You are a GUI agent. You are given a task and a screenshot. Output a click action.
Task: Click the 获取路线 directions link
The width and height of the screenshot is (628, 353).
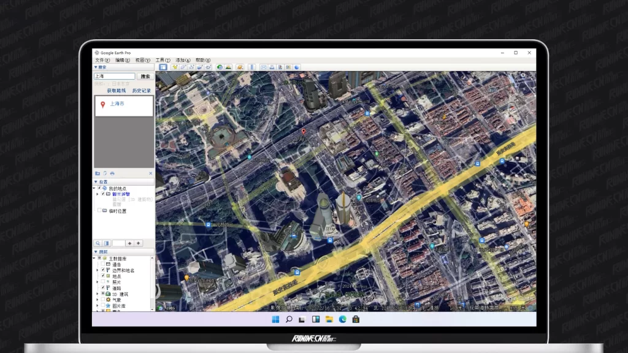(x=116, y=91)
